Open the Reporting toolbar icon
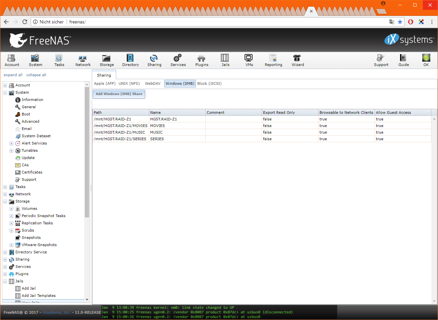Screen dimensions: 438x320 (x=273, y=60)
